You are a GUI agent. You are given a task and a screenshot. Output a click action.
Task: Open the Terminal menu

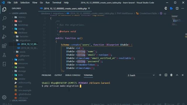point(57,3)
